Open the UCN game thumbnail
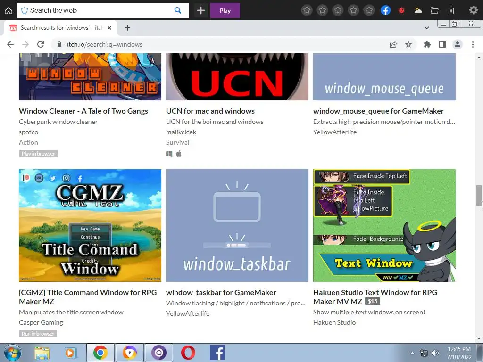 point(237,77)
